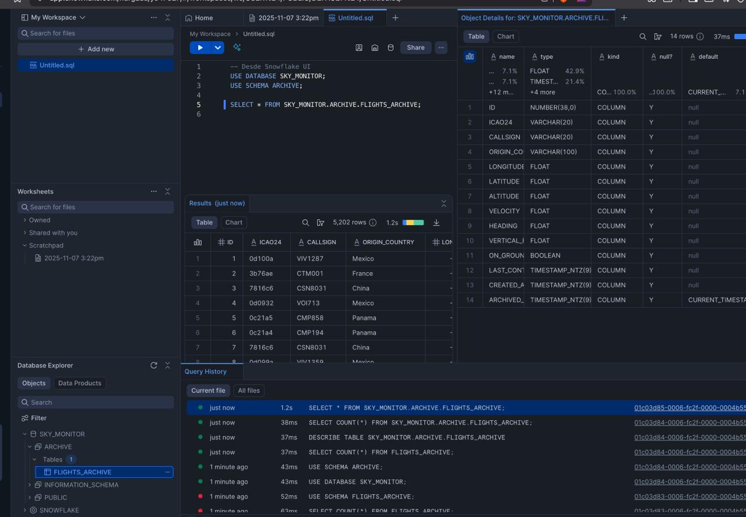Switch Results view to Chart
This screenshot has height=517, width=746.
pos(234,223)
